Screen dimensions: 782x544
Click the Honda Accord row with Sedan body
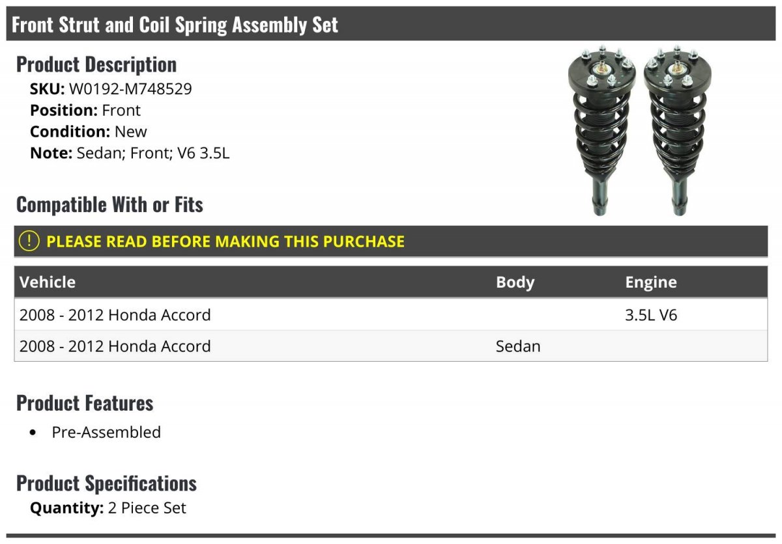391,346
